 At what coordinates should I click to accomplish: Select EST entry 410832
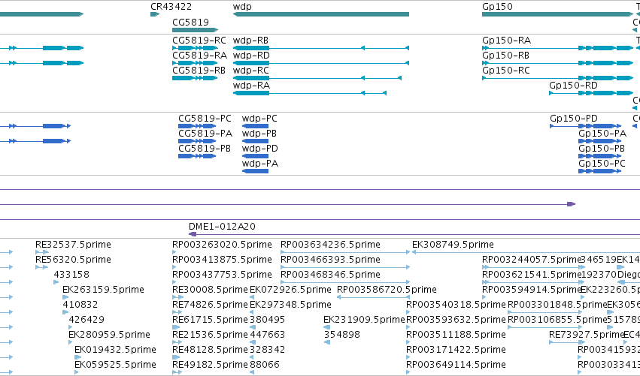pos(80,305)
